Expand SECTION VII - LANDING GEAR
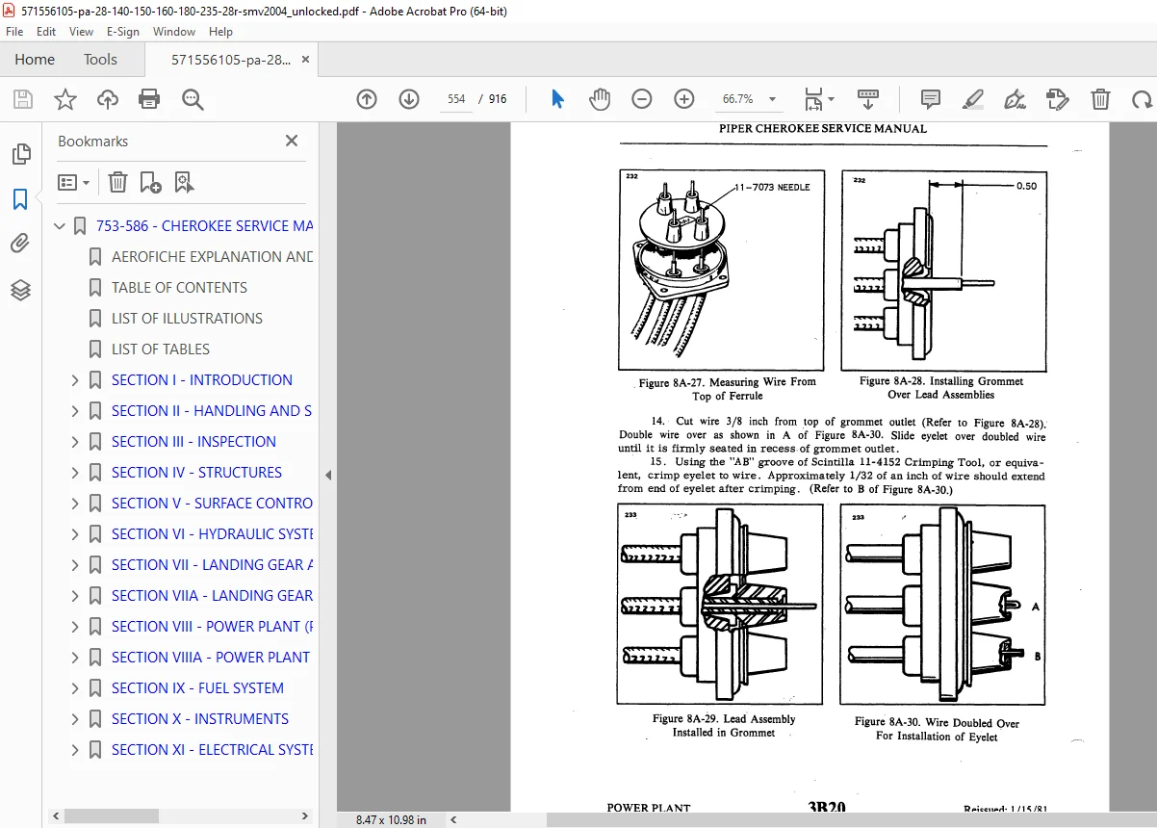The image size is (1157, 828). point(75,565)
